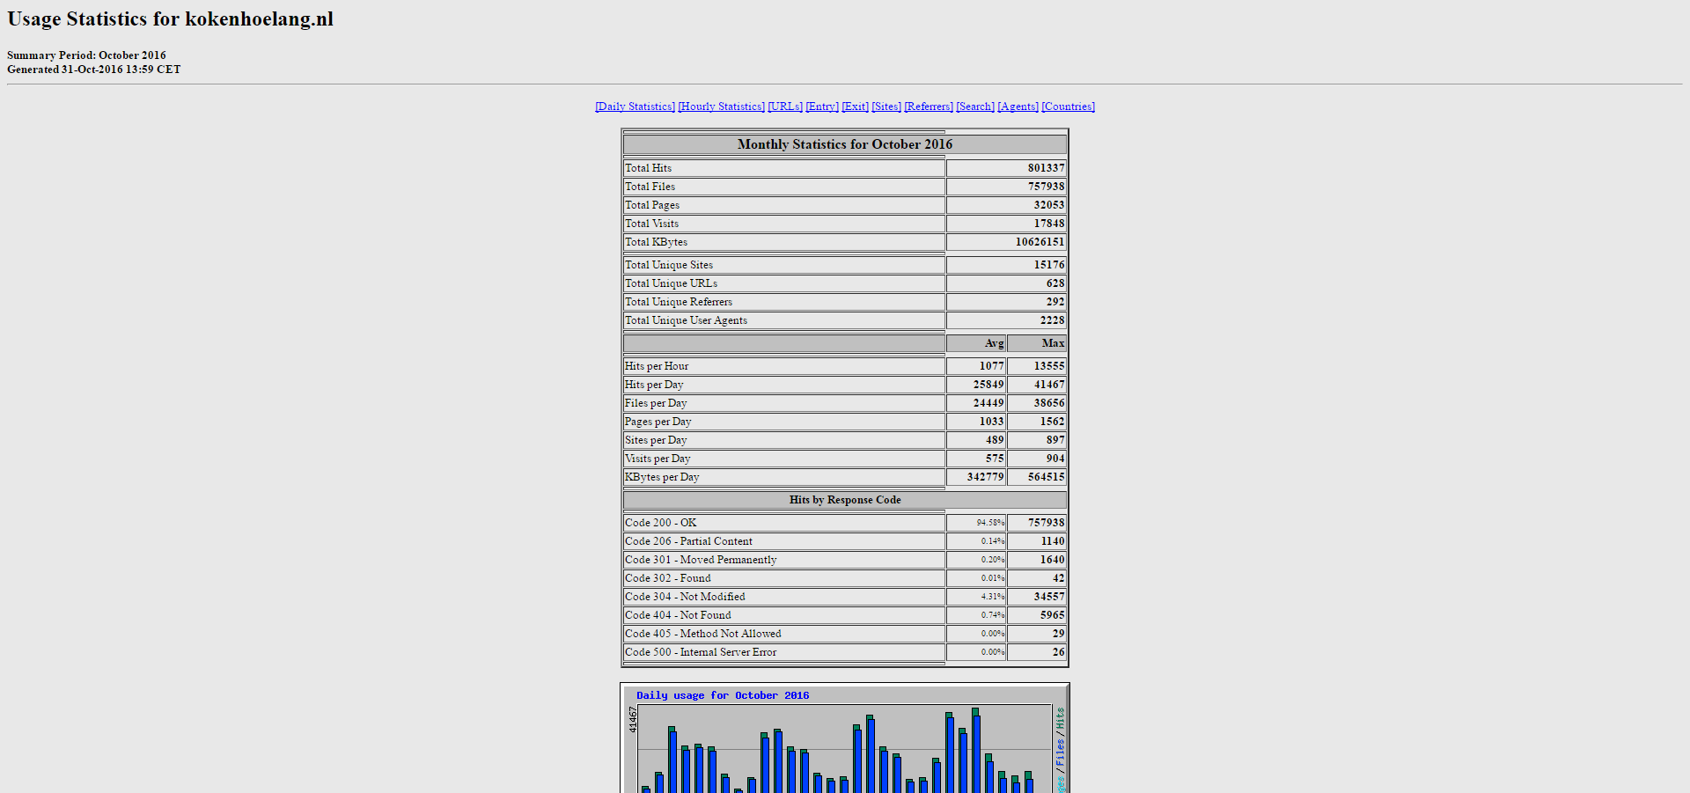Select the KBytes per Day maximum 564515
Image resolution: width=1690 pixels, height=793 pixels.
pyautogui.click(x=1046, y=477)
